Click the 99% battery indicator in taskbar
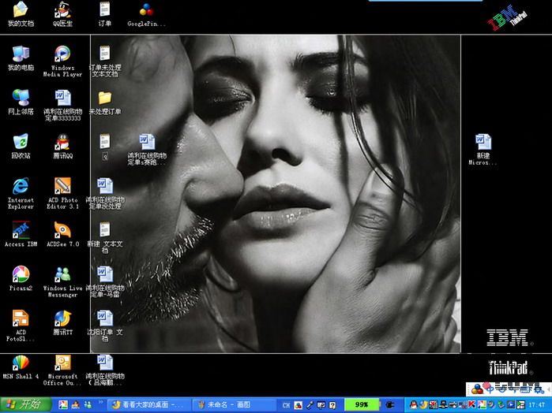Image resolution: width=552 pixels, height=413 pixels. (x=362, y=404)
